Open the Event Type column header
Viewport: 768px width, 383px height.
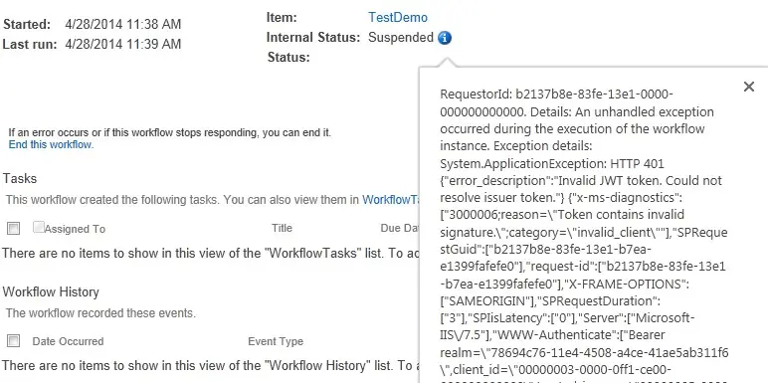click(x=276, y=341)
